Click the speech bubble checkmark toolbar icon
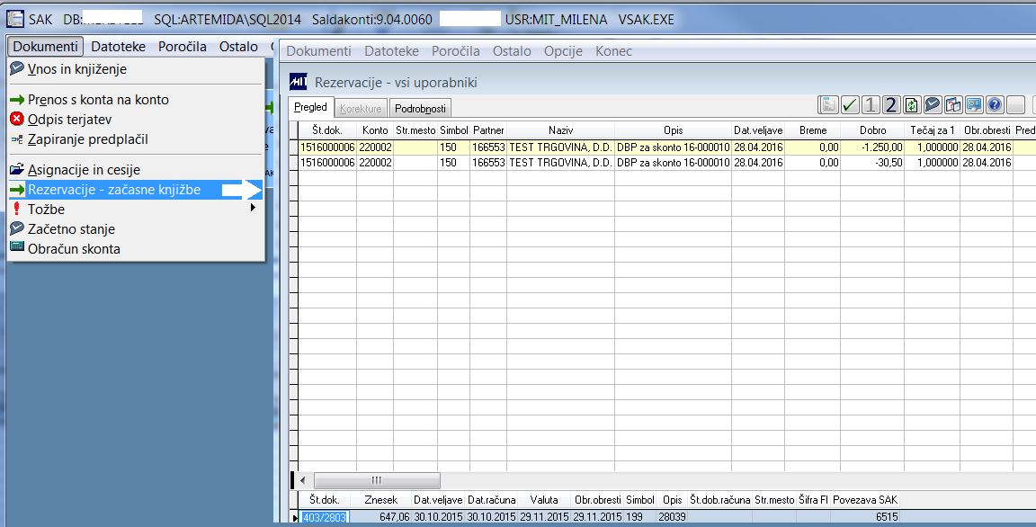This screenshot has width=1036, height=527. coord(933,105)
